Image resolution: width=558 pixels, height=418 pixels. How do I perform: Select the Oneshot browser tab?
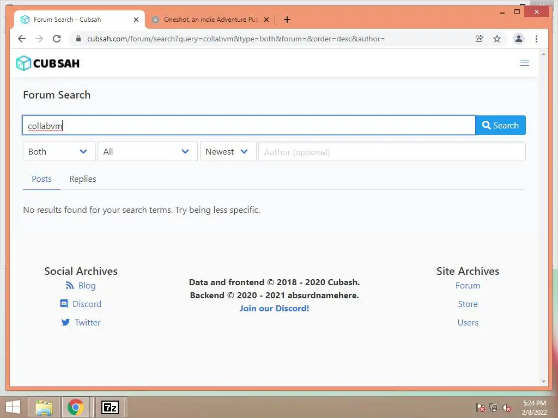pos(210,20)
